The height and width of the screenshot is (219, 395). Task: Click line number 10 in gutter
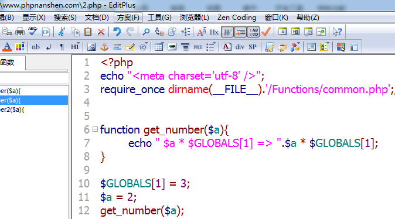point(84,183)
